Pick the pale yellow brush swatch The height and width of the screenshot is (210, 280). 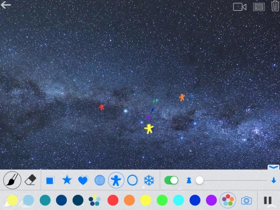point(12,200)
